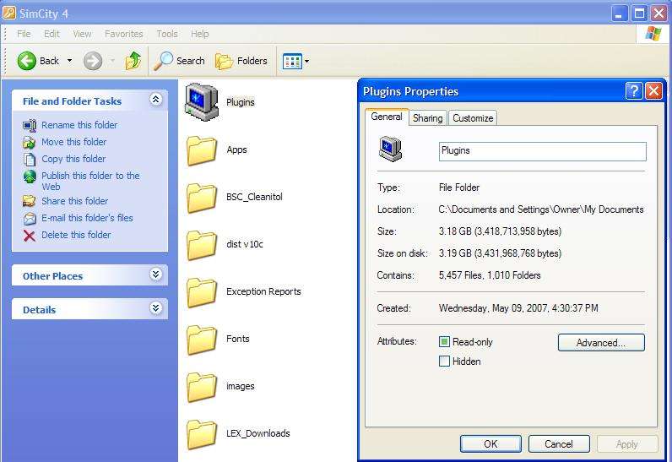Image resolution: width=672 pixels, height=462 pixels.
Task: Open the Views dropdown arrow
Action: pyautogui.click(x=306, y=62)
